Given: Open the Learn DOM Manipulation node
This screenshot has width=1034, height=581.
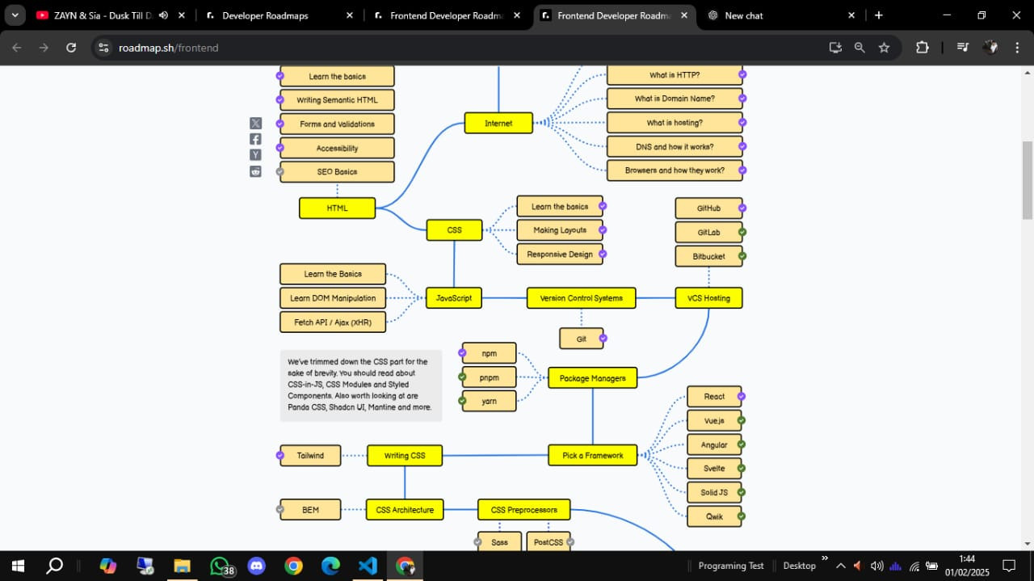Looking at the screenshot, I should point(333,298).
